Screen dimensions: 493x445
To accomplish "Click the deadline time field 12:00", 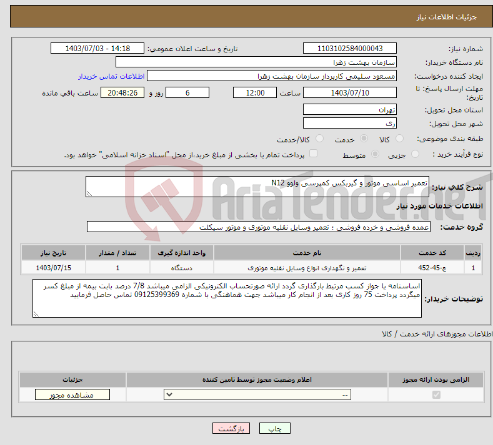I will tap(255, 92).
